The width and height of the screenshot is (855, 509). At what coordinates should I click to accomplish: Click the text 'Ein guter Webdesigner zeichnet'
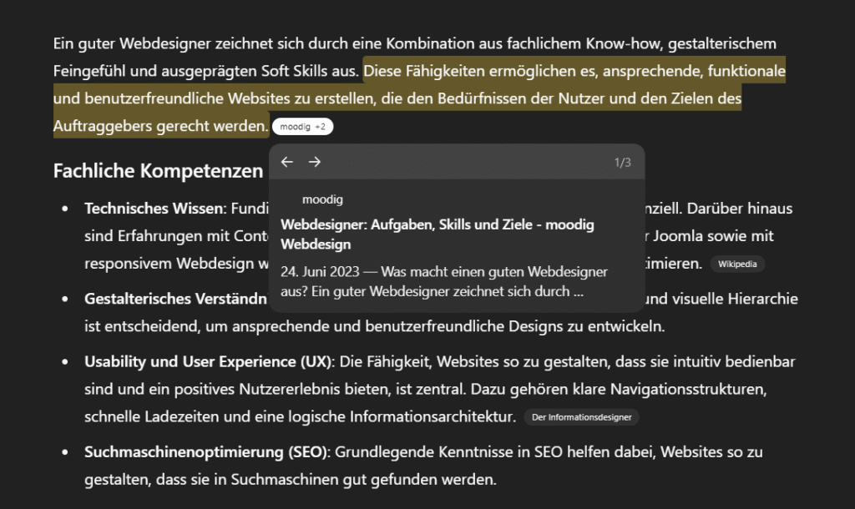tap(163, 43)
